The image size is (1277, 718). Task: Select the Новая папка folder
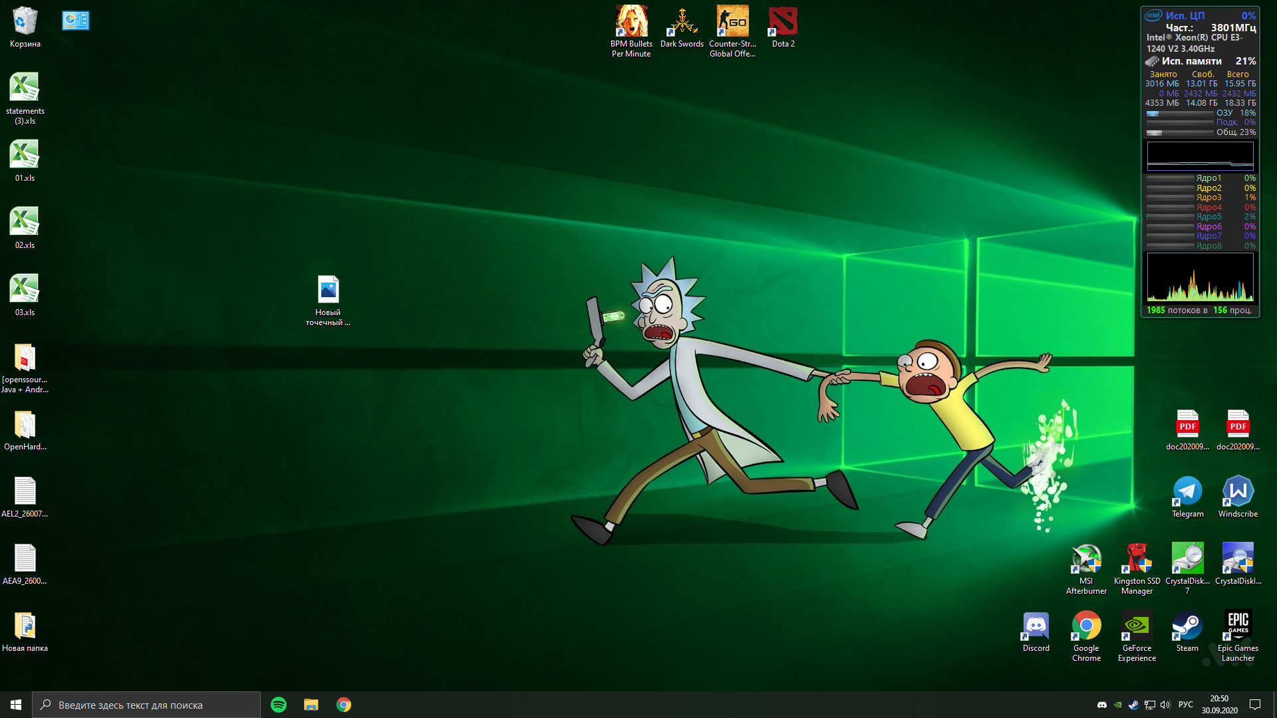[25, 632]
